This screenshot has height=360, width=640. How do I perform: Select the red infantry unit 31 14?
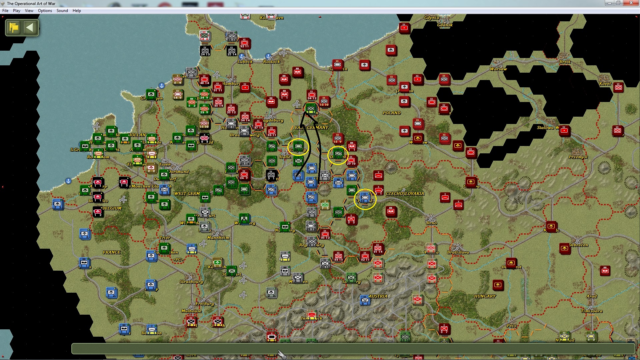(x=378, y=249)
